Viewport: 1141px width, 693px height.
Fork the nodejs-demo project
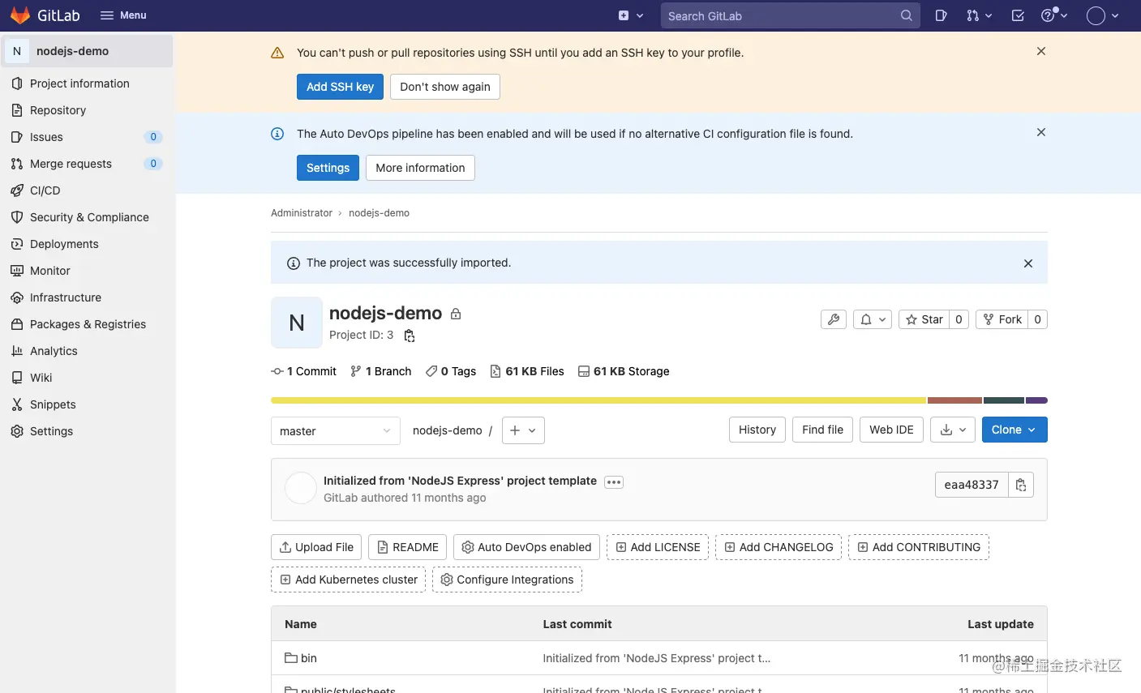click(x=1002, y=319)
